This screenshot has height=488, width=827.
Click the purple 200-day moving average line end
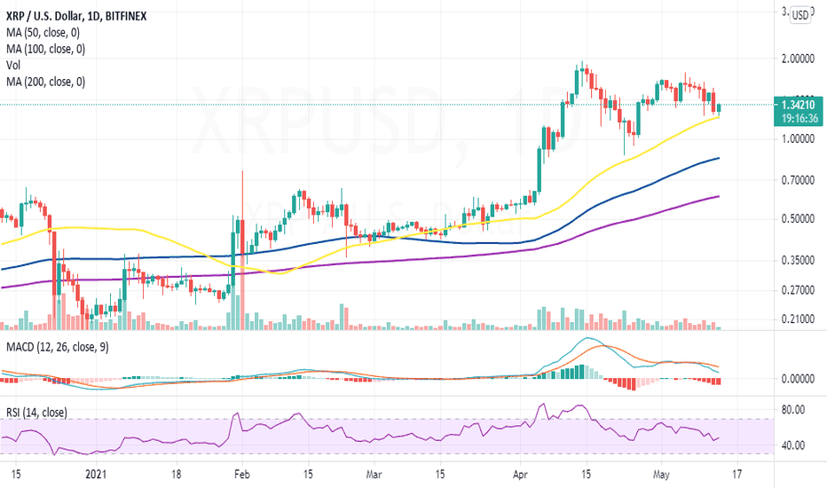[719, 197]
